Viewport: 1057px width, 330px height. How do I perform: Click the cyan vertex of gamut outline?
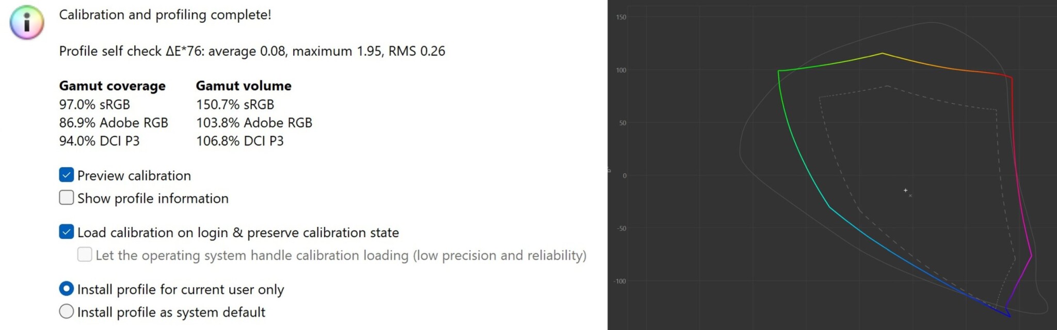(829, 207)
